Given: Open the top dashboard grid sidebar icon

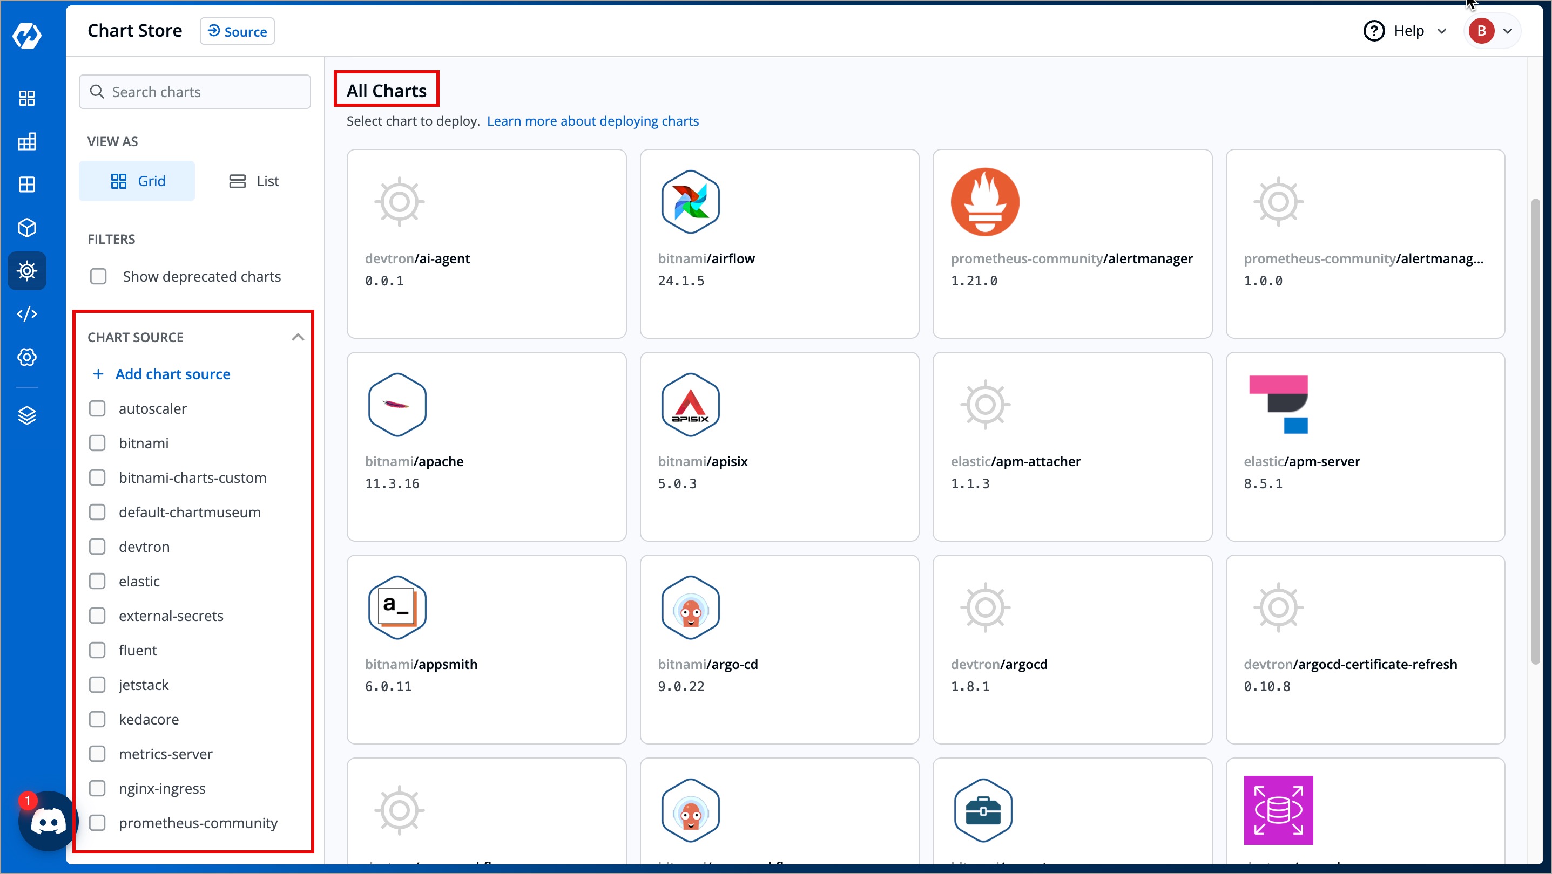Looking at the screenshot, I should click(27, 98).
